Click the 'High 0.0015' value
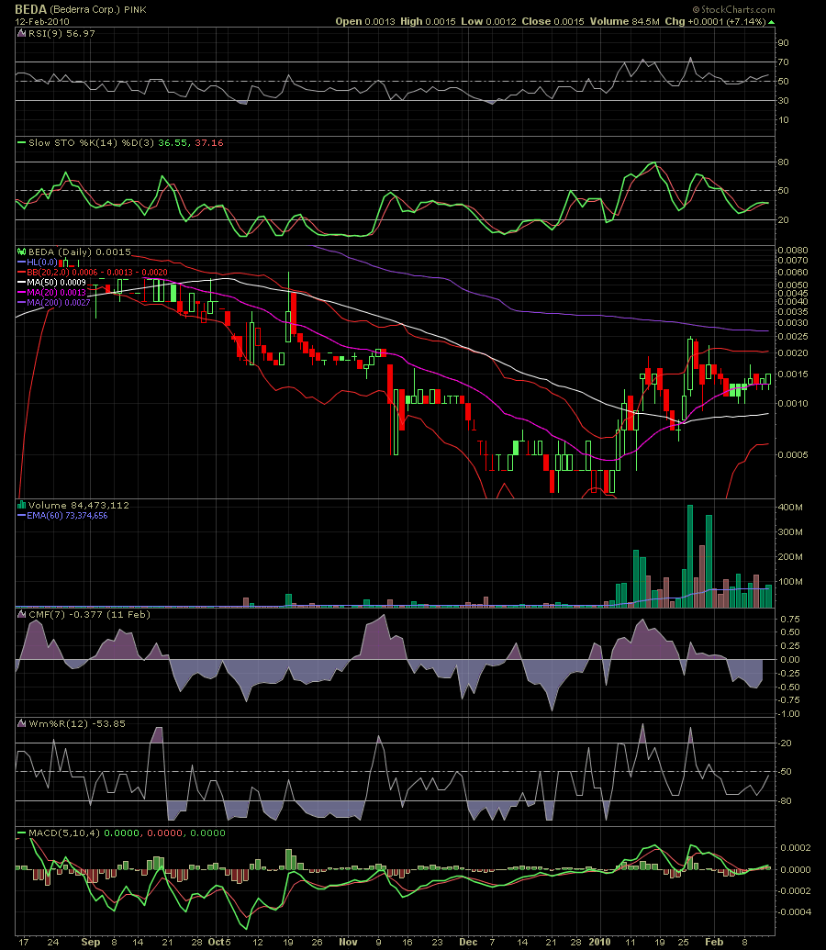This screenshot has height=950, width=826. click(428, 21)
